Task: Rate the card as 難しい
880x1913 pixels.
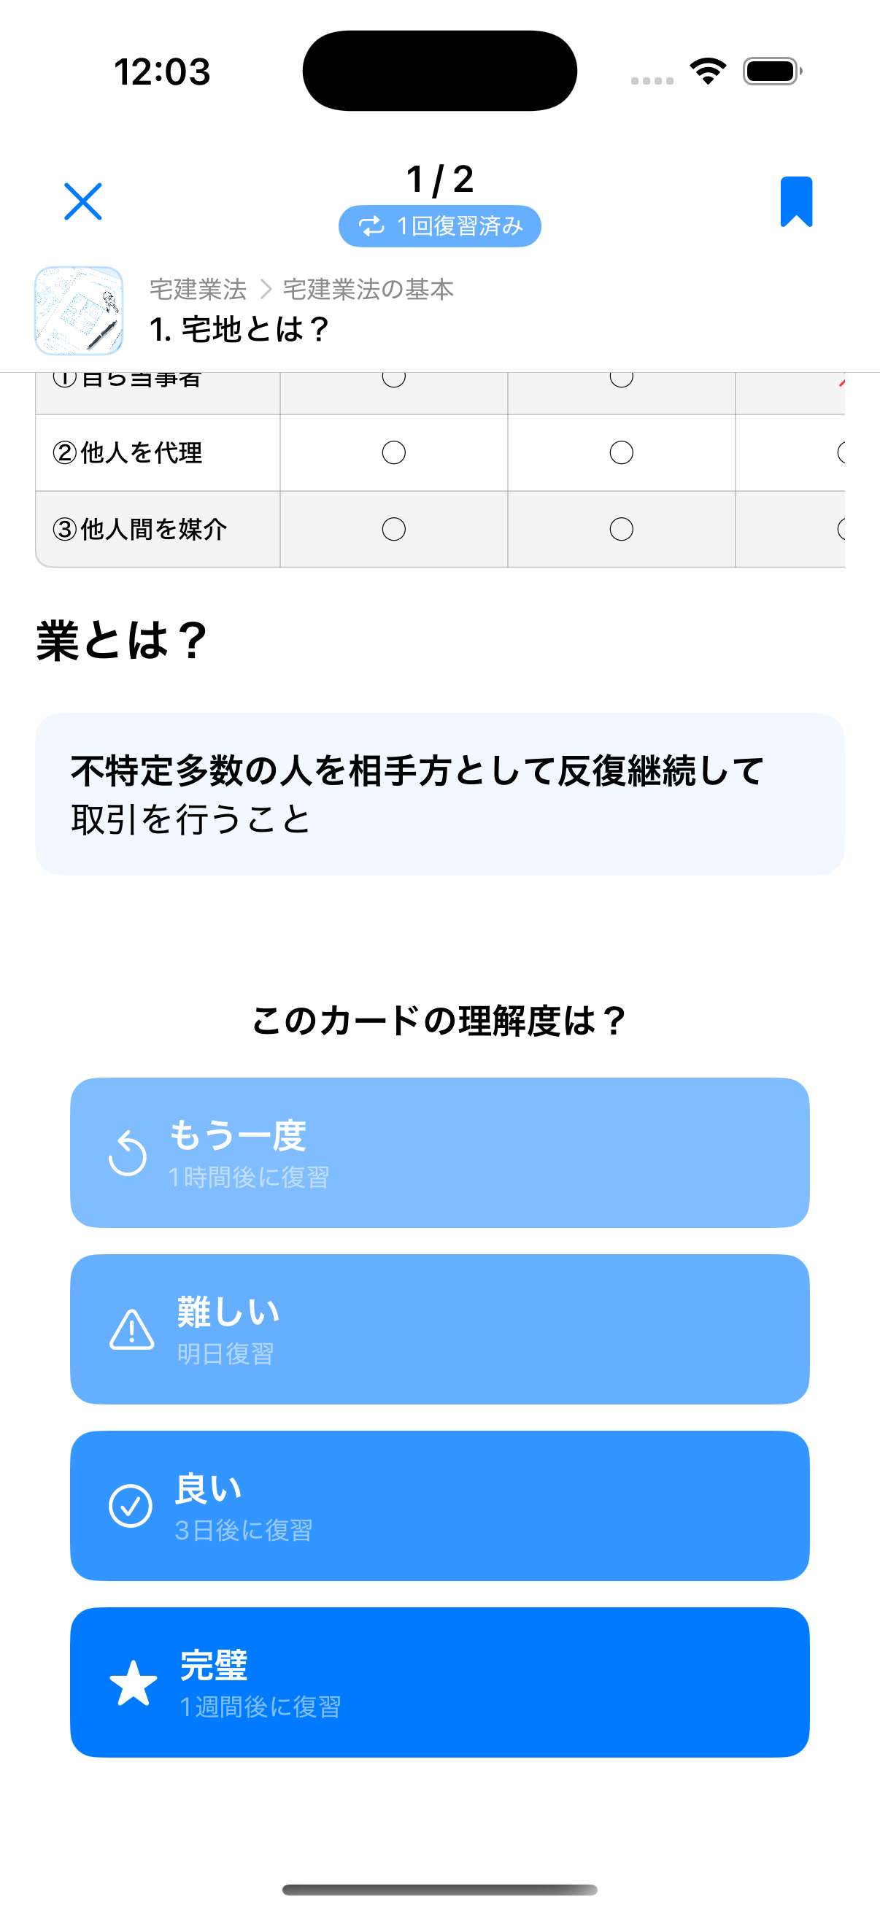Action: point(439,1329)
